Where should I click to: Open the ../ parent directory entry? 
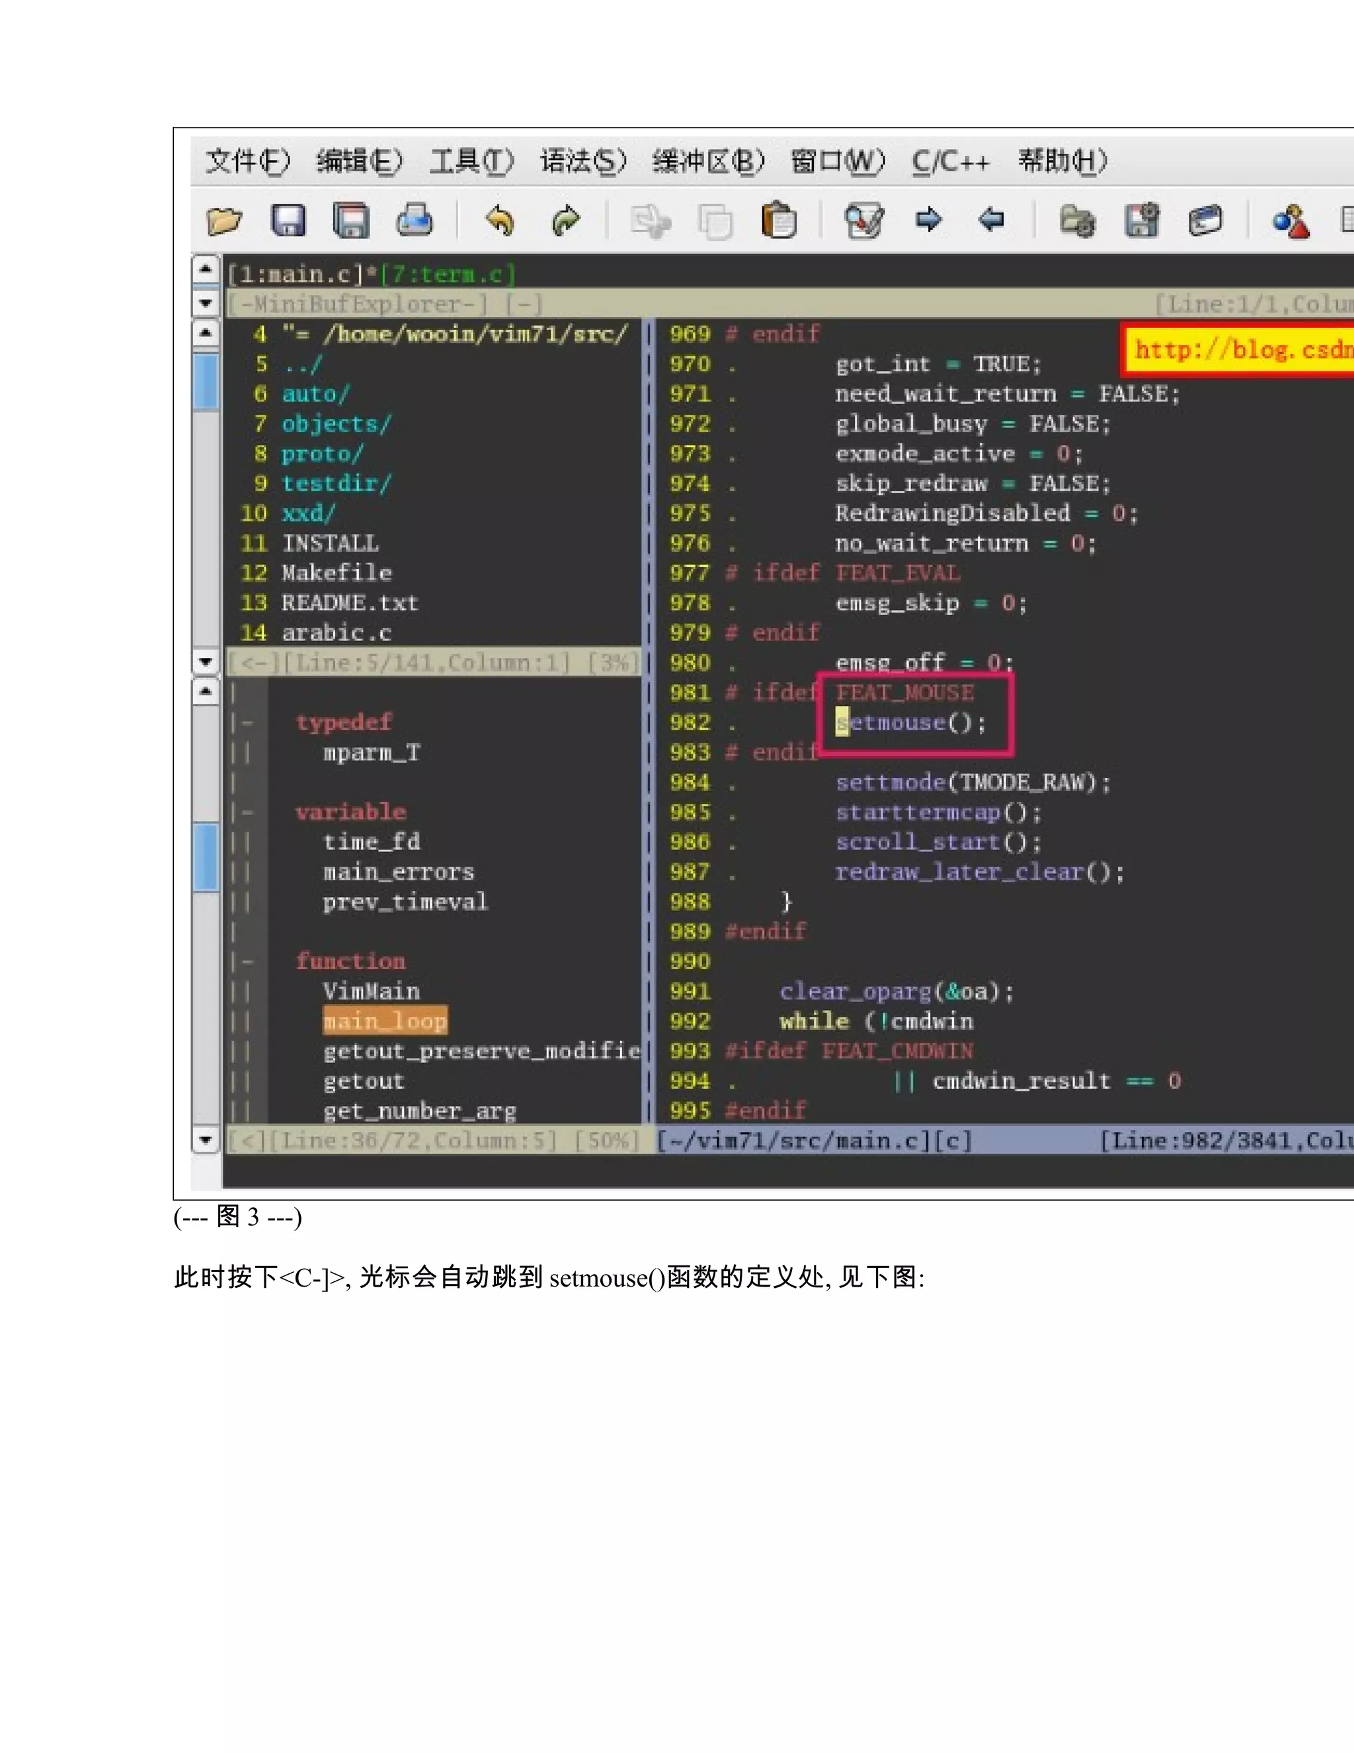pos(301,364)
